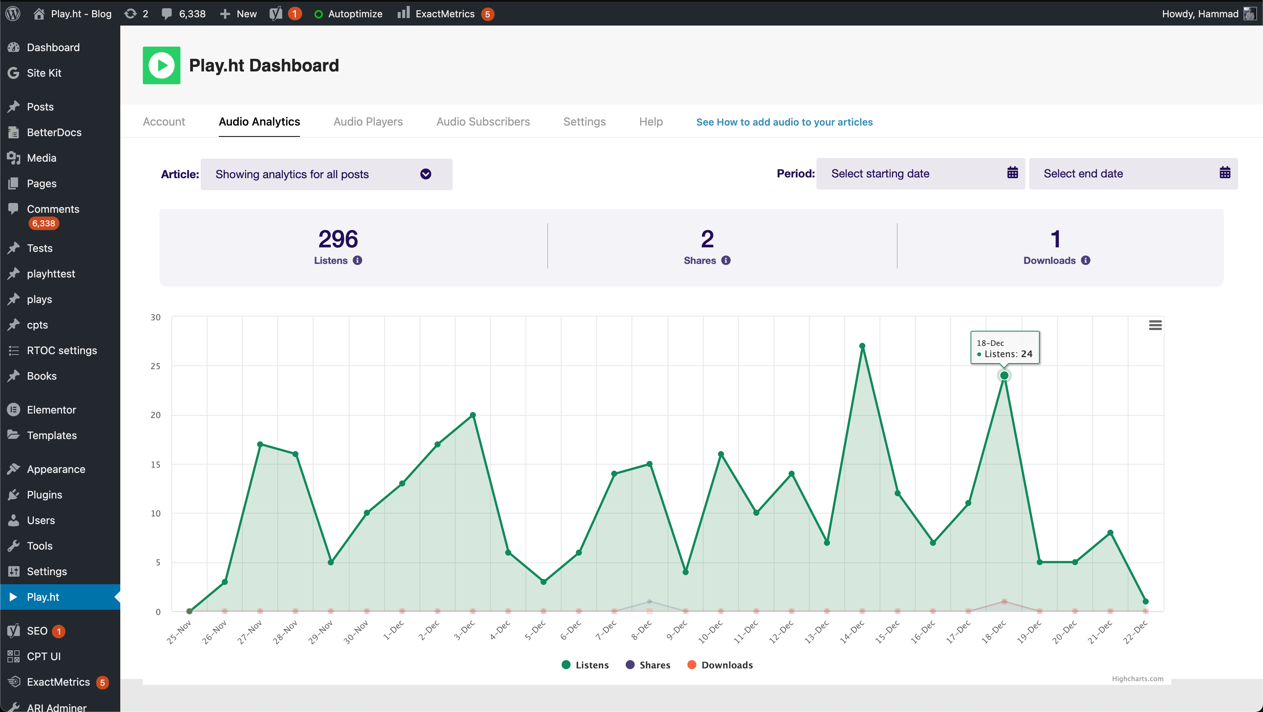The width and height of the screenshot is (1263, 712).
Task: Click the RTOC settings list icon
Action: 14,350
